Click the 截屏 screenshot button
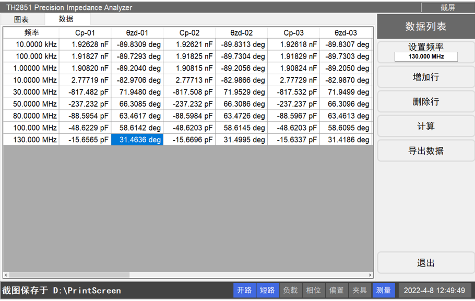The image size is (475, 301). coord(447,7)
